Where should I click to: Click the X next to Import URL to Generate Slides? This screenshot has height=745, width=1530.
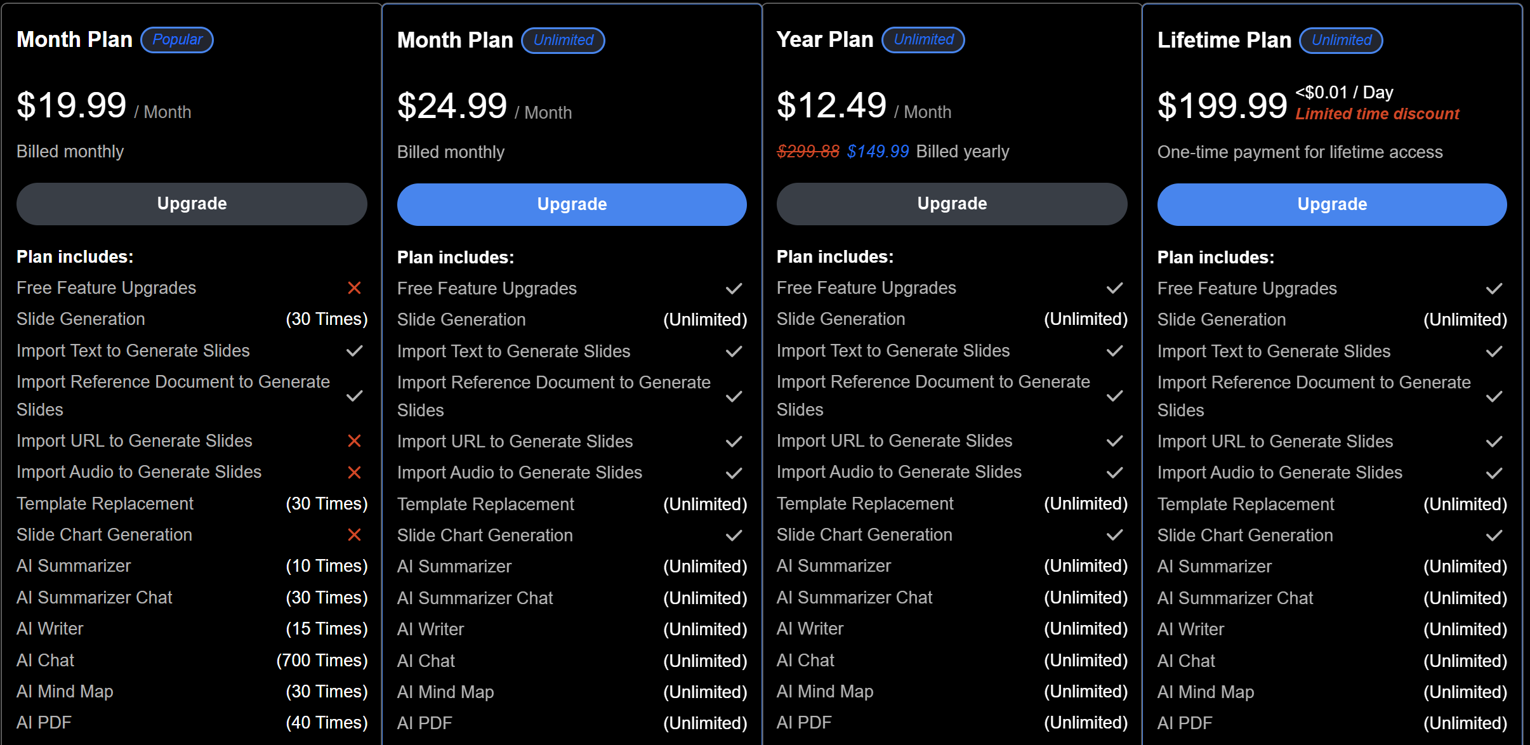tap(355, 440)
